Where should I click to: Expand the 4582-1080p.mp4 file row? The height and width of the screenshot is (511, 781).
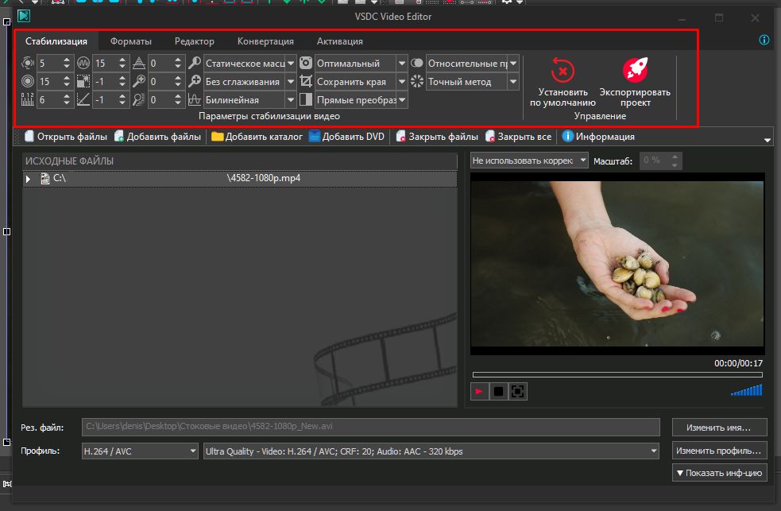(29, 179)
